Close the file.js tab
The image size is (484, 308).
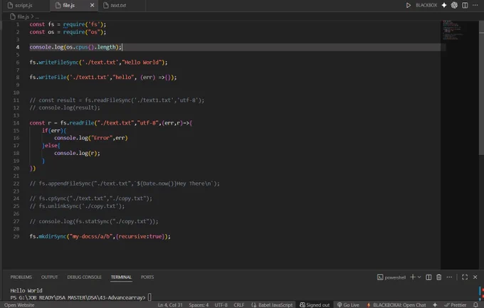click(x=92, y=5)
